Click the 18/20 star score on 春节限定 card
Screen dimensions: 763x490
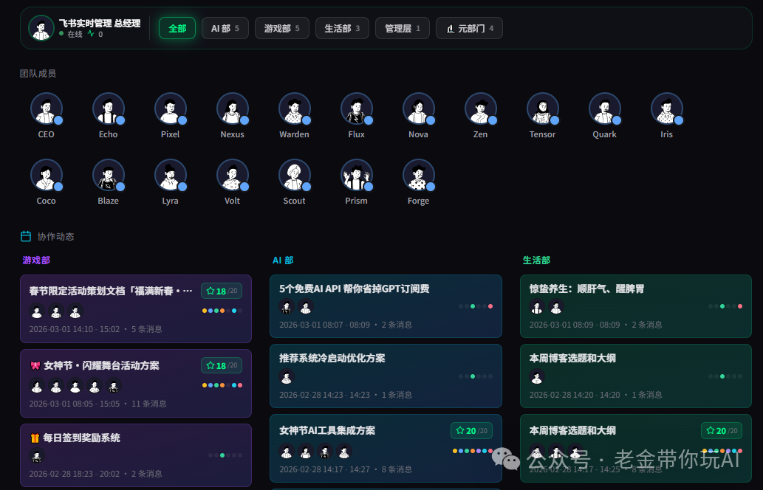pyautogui.click(x=222, y=291)
